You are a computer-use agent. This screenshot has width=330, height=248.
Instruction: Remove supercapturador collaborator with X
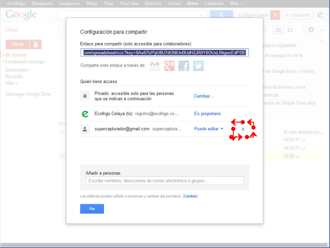pos(243,129)
